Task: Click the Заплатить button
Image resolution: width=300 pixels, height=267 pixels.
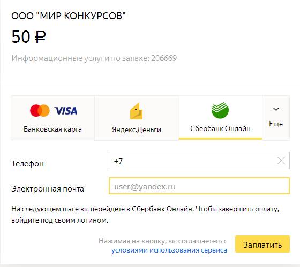Action: tap(262, 244)
